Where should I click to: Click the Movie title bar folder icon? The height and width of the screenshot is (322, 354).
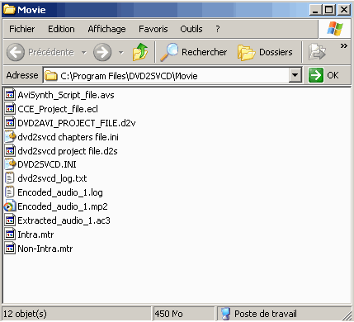pos(9,10)
